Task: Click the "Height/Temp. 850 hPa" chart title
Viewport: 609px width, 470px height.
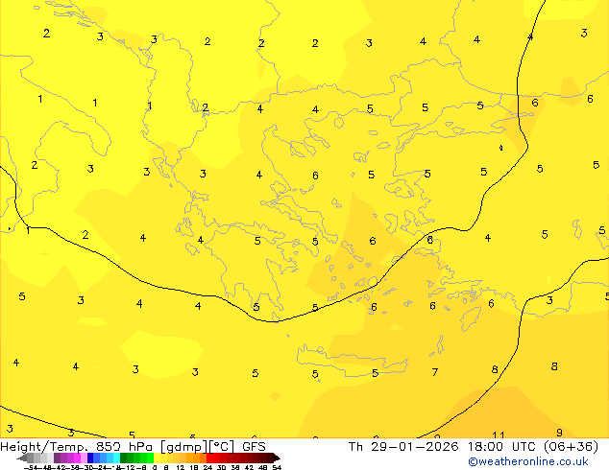Action: pyautogui.click(x=78, y=447)
